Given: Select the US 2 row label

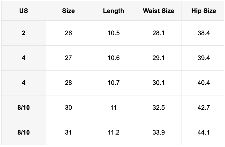Looking at the screenshot, I should [x=24, y=33].
